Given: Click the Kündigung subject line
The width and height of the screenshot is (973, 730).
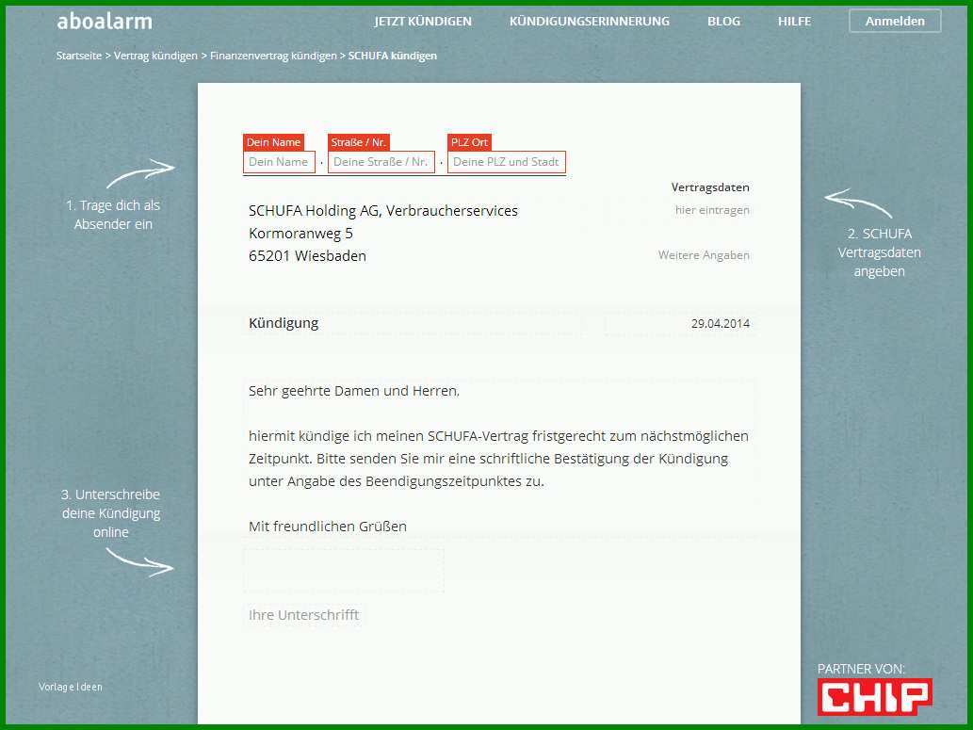Looking at the screenshot, I should pyautogui.click(x=284, y=323).
